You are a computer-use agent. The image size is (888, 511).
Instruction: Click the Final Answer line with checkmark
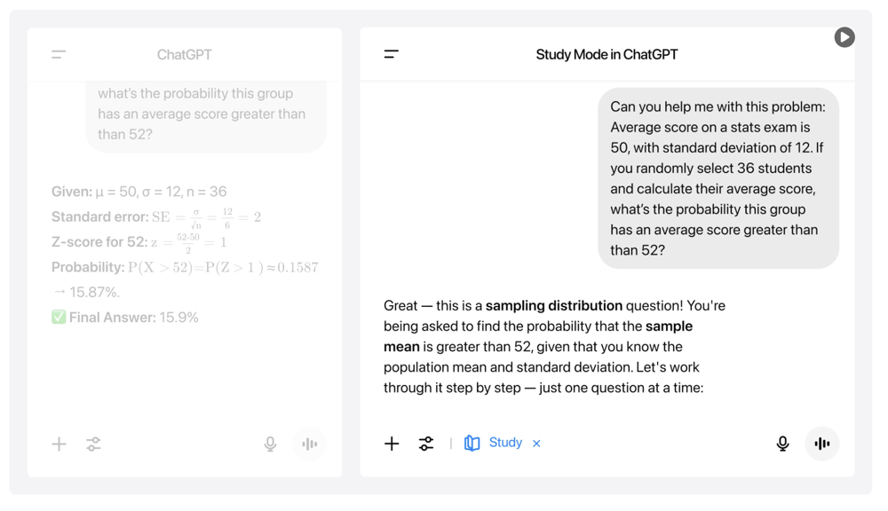[x=124, y=317]
